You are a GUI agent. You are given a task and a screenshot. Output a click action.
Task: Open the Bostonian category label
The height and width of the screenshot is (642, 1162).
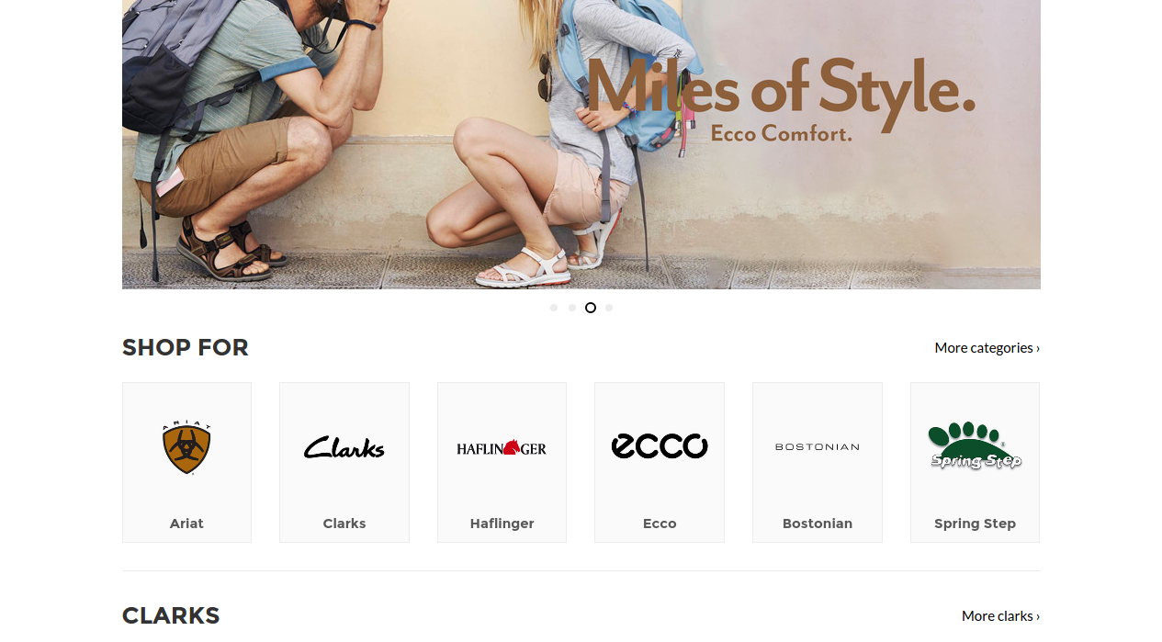point(818,524)
